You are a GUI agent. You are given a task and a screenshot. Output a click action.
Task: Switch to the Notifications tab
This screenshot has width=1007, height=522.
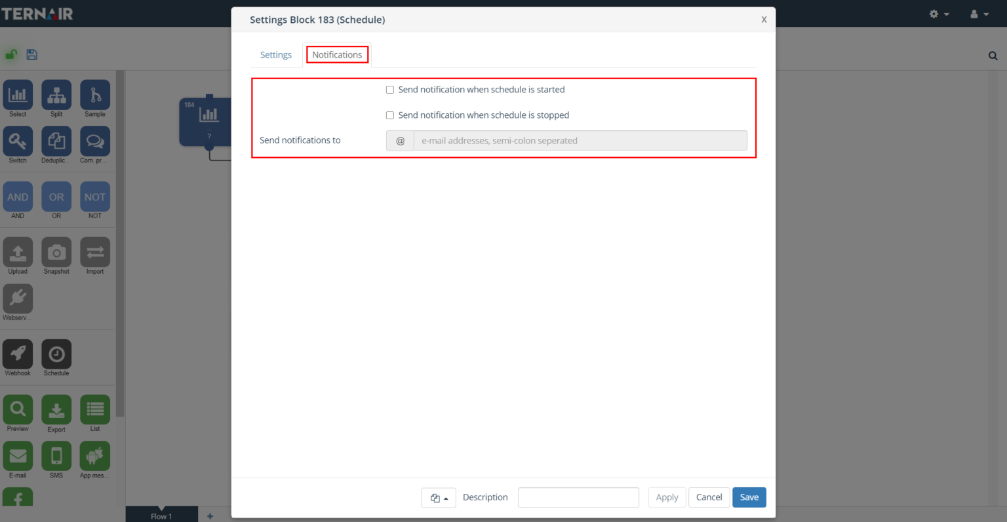[337, 55]
